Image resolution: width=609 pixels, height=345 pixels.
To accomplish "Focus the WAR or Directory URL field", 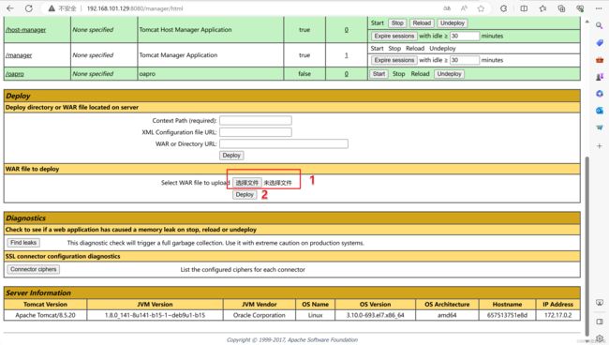I will tap(284, 143).
